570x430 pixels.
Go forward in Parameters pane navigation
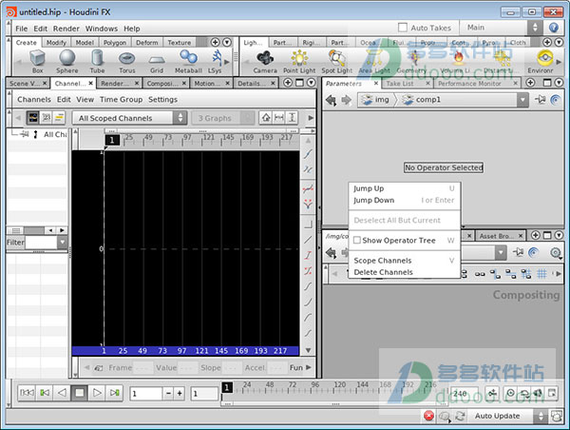[346, 100]
